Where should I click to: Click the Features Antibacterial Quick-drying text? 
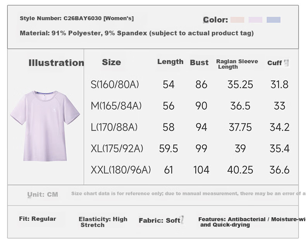point(252,222)
